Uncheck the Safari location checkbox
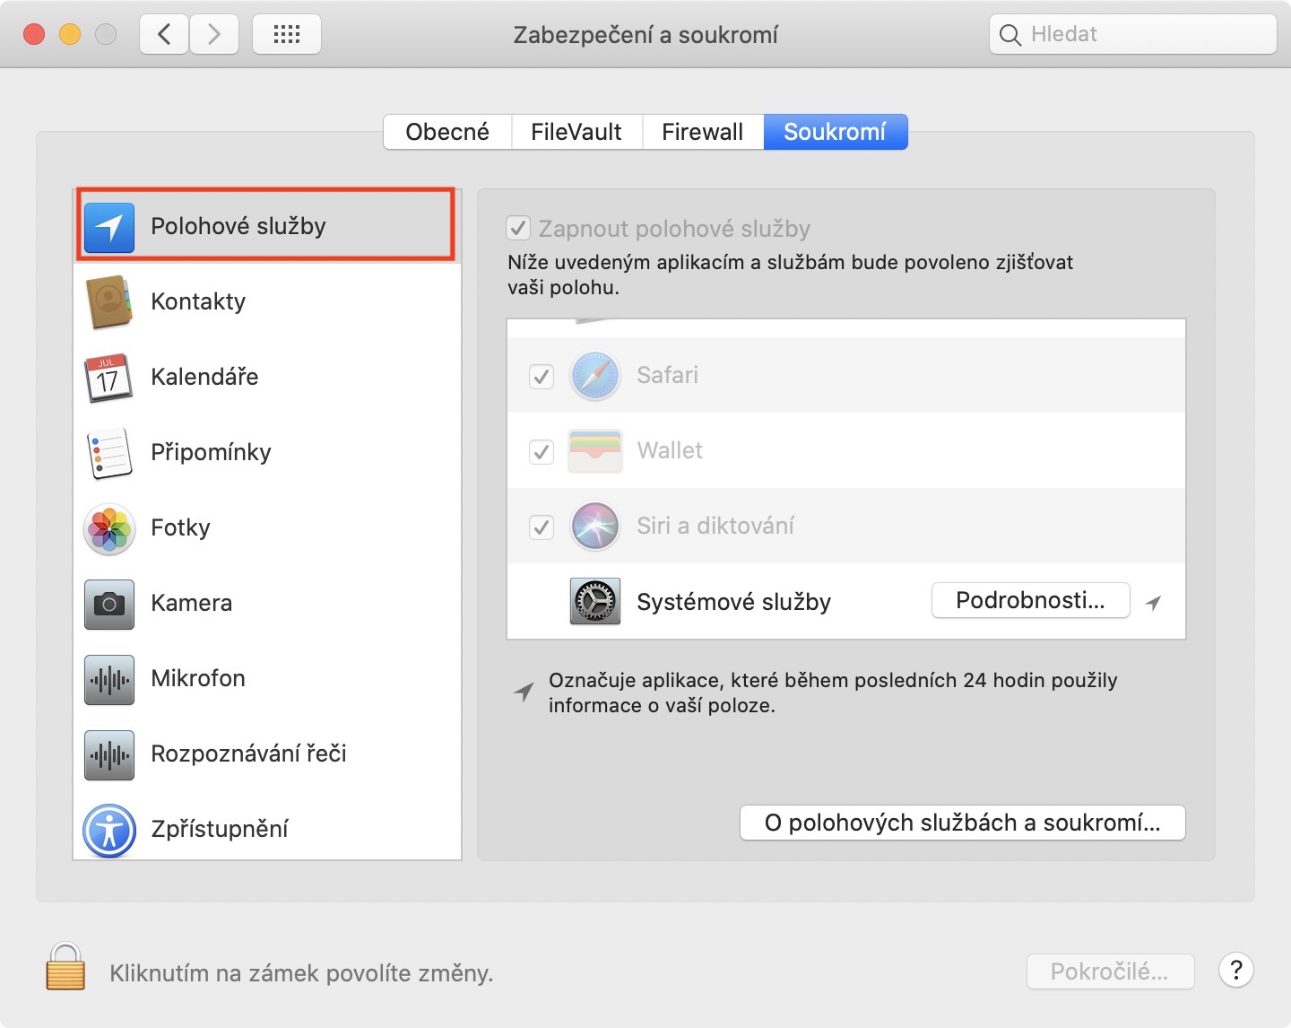Screen dimensions: 1291x1028 click(x=542, y=377)
